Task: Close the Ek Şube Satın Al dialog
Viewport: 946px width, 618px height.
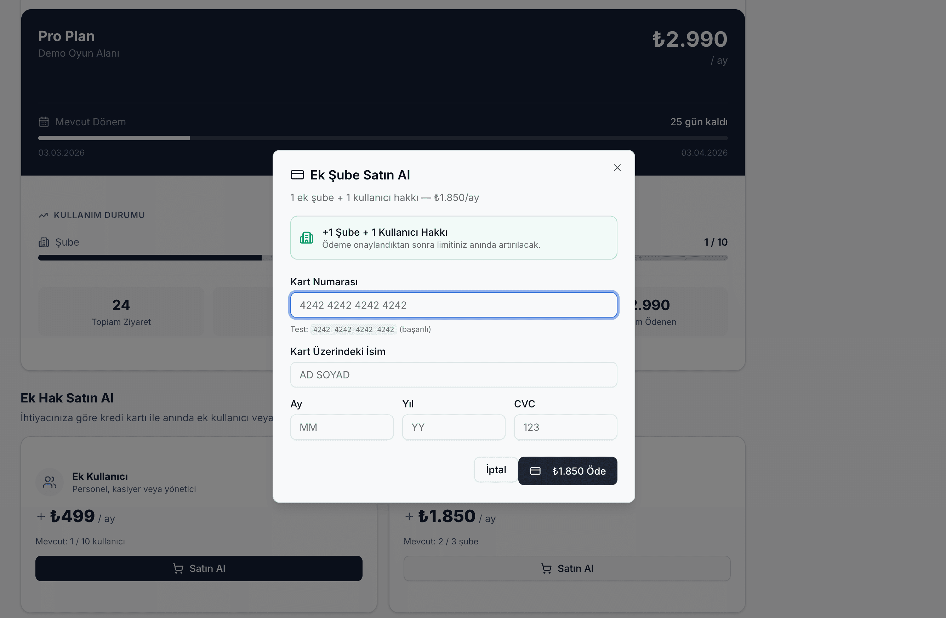Action: coord(617,168)
